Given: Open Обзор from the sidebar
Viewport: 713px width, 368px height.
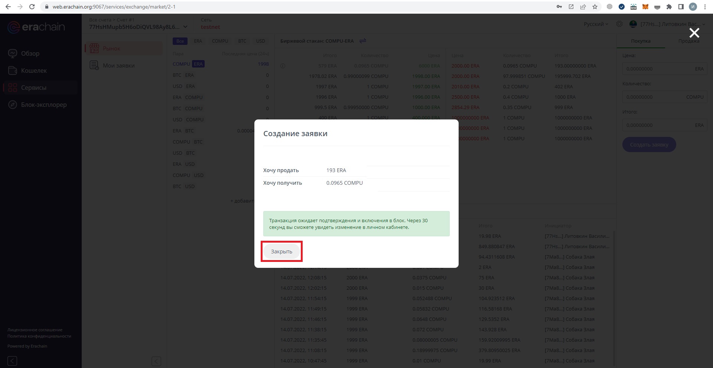Looking at the screenshot, I should pos(30,53).
